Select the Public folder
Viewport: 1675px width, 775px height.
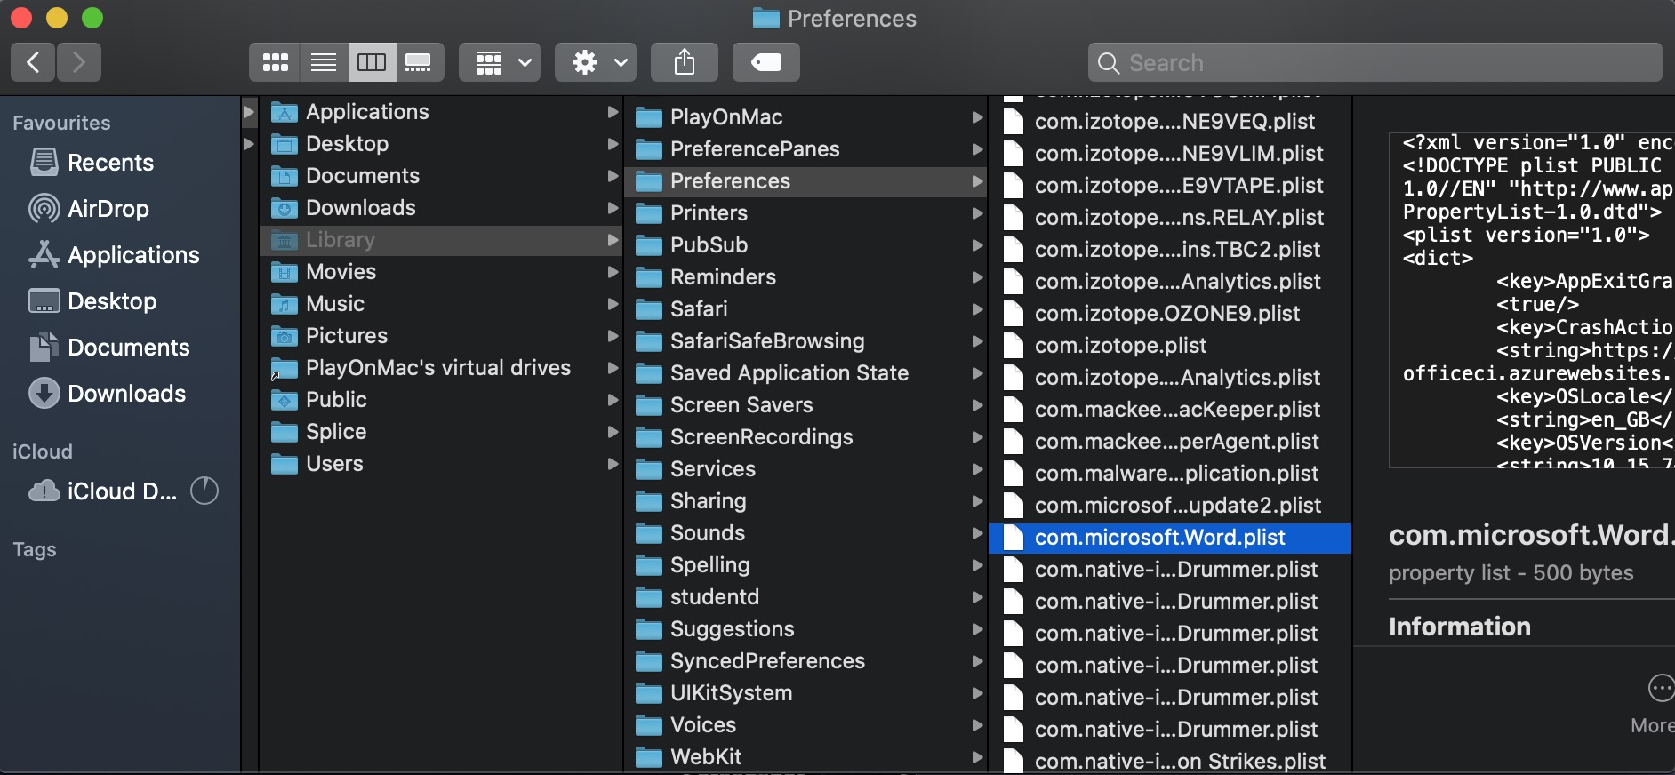click(441, 400)
